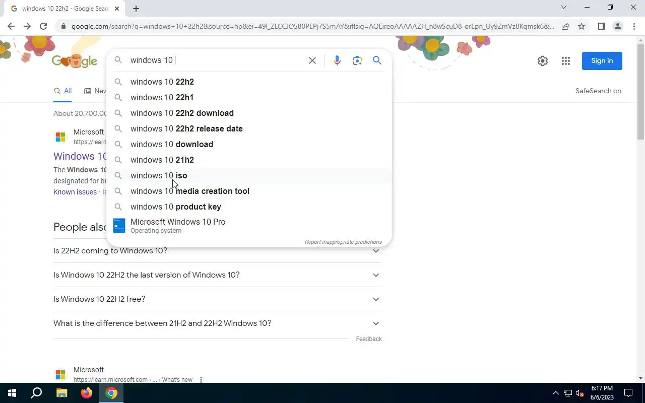Open the tab search chevron in title bar
The width and height of the screenshot is (645, 403).
[x=564, y=7]
